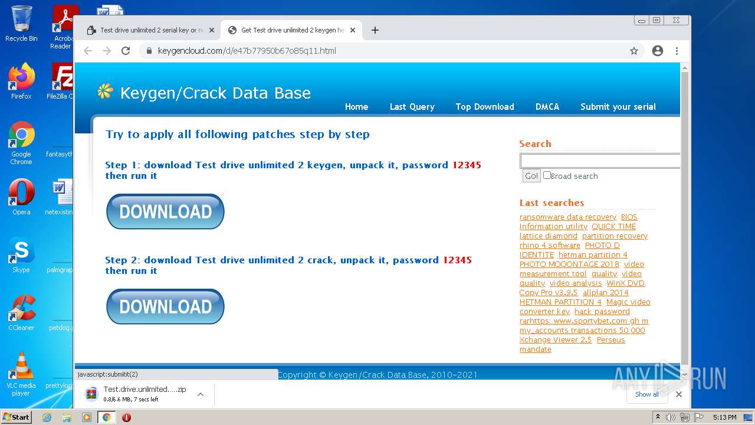Click the Windows Start button
The image size is (755, 425).
pos(17,417)
